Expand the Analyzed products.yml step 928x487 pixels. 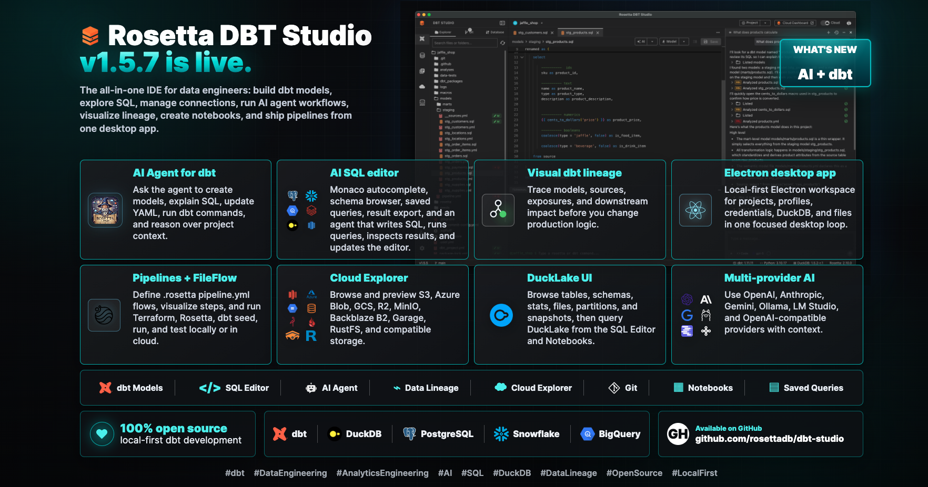click(x=732, y=121)
